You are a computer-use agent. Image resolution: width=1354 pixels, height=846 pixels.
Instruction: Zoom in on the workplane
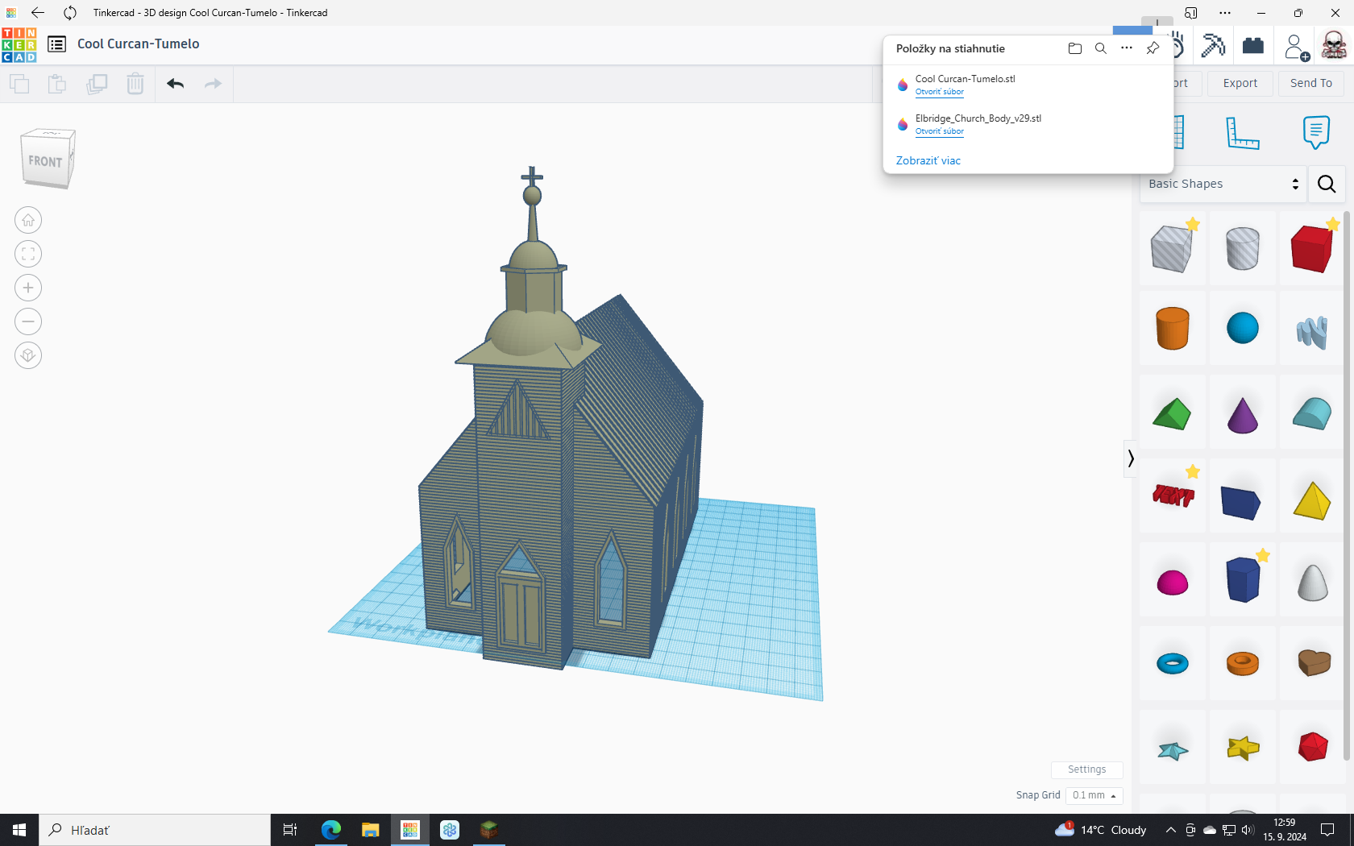coord(28,288)
